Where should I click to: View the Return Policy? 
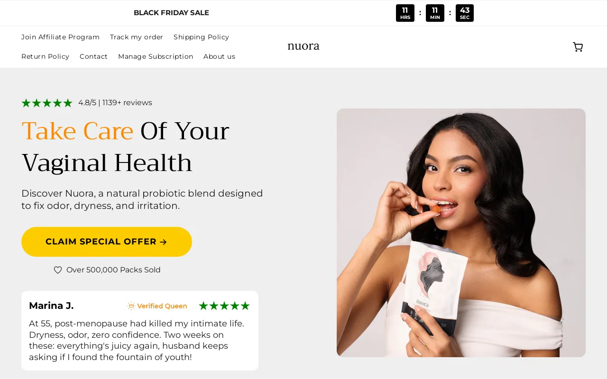coord(45,56)
